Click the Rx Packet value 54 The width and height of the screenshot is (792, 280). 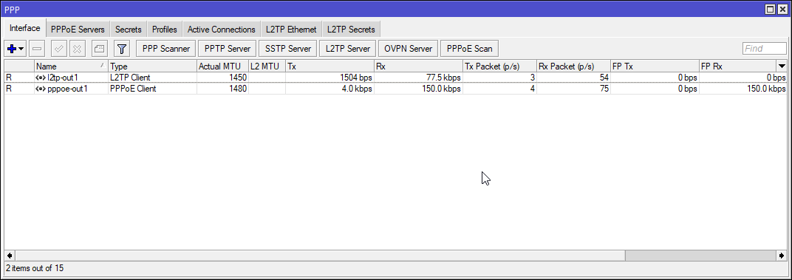pyautogui.click(x=604, y=78)
